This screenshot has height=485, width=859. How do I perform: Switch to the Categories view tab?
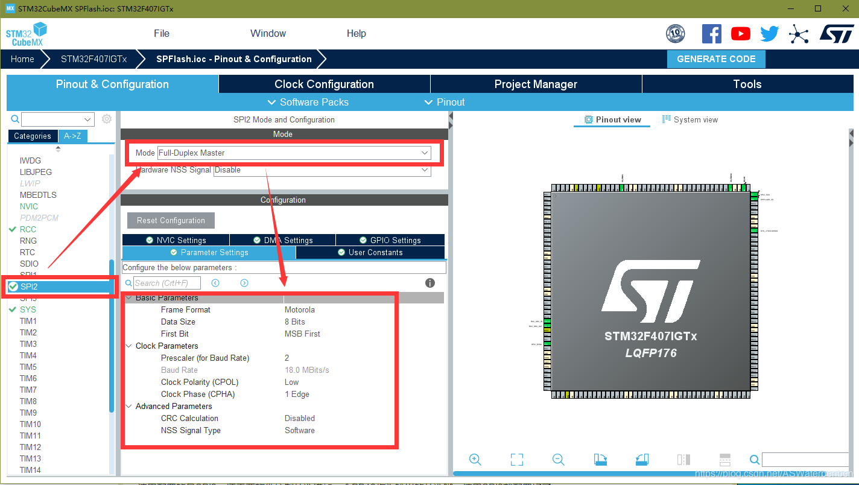click(x=33, y=136)
